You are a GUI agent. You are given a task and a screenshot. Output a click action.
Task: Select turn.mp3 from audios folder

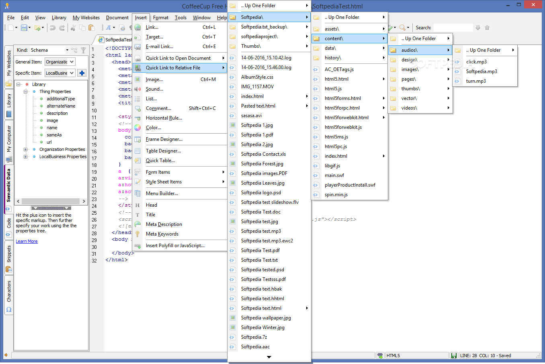(485, 81)
